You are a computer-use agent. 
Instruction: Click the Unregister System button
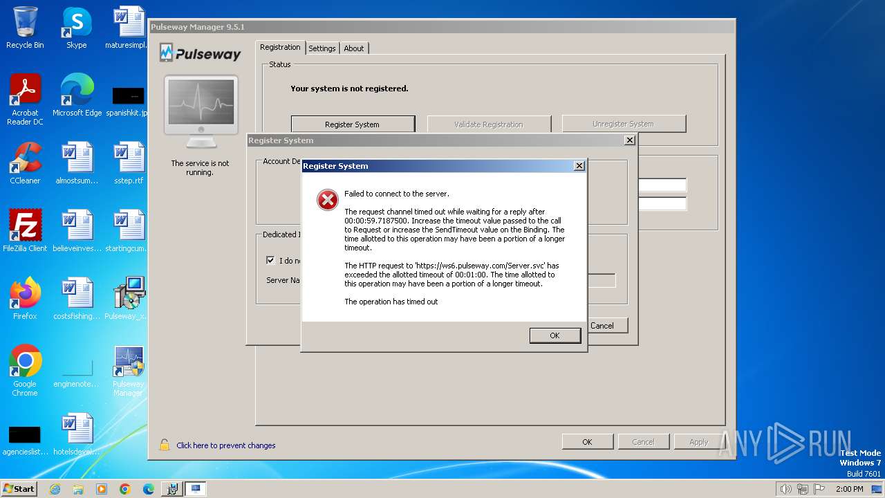click(623, 124)
